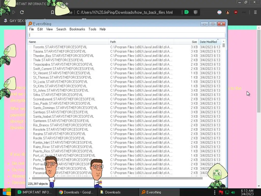Select Santo_Domingo.STARVSTHEFORCESOFEVIL file row

coord(125,108)
